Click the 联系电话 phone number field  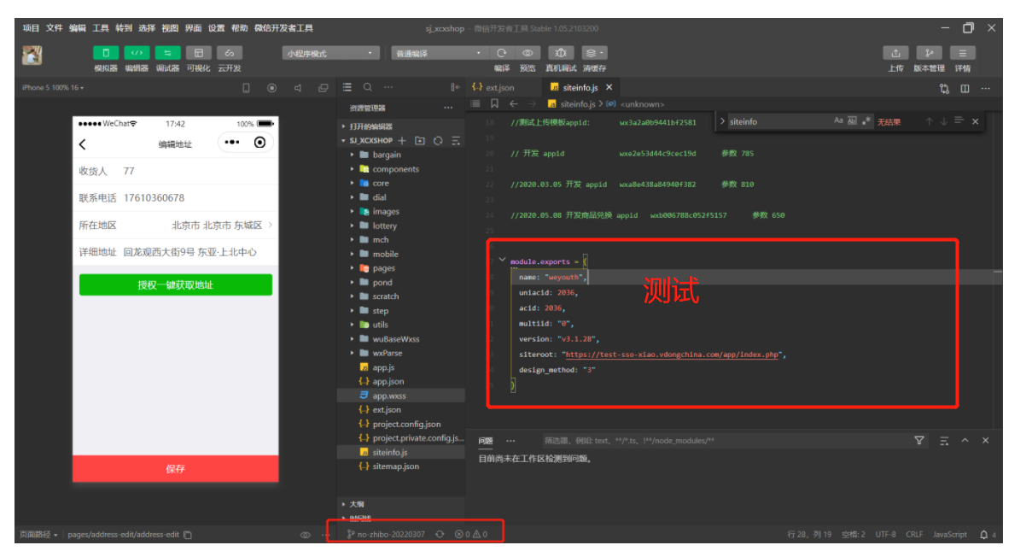tap(176, 198)
